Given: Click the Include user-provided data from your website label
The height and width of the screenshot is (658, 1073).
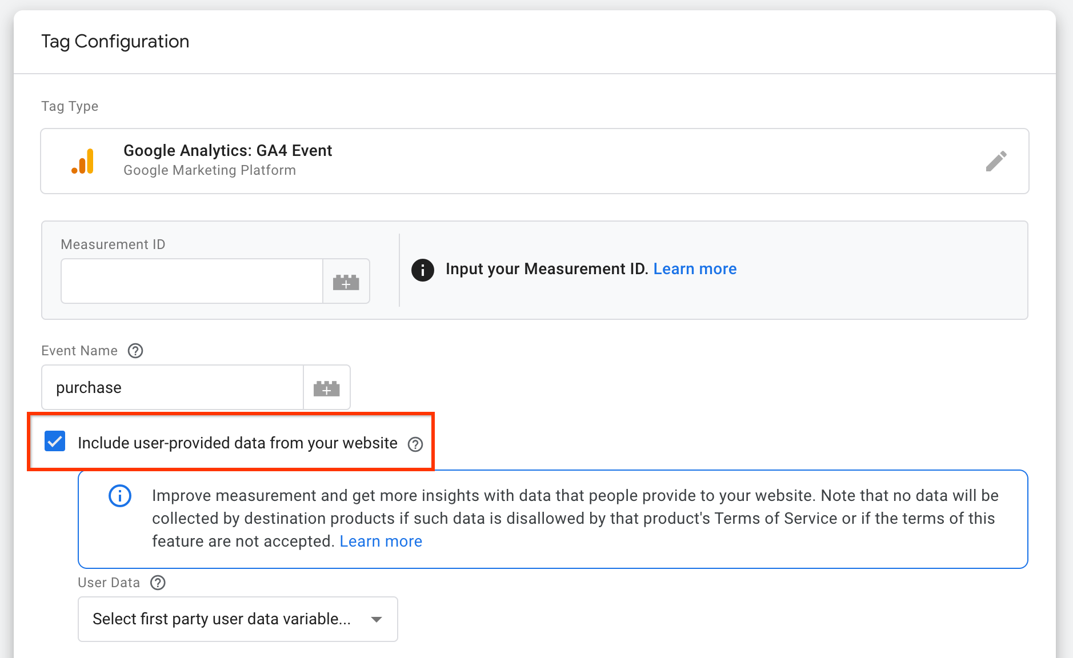Looking at the screenshot, I should click(x=238, y=443).
